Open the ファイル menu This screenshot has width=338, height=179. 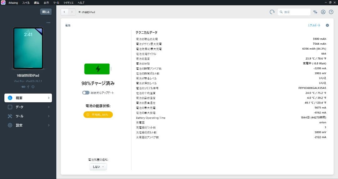pos(26,3)
